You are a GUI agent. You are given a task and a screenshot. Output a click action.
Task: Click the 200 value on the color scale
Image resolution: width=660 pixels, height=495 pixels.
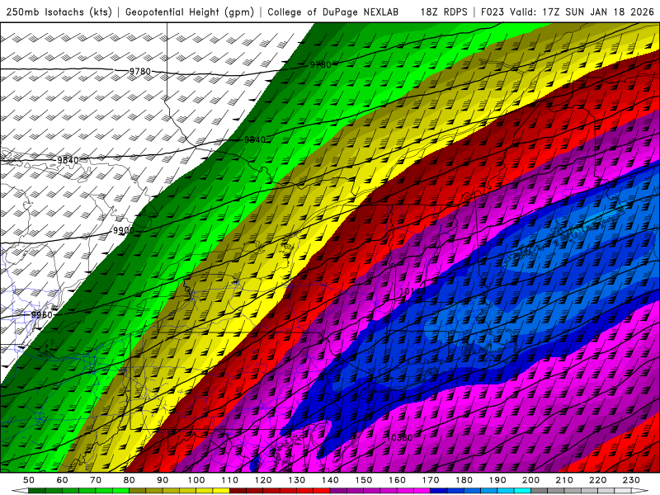(530, 480)
